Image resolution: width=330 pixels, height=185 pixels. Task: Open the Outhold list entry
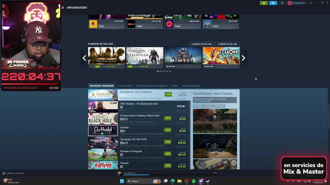click(138, 131)
